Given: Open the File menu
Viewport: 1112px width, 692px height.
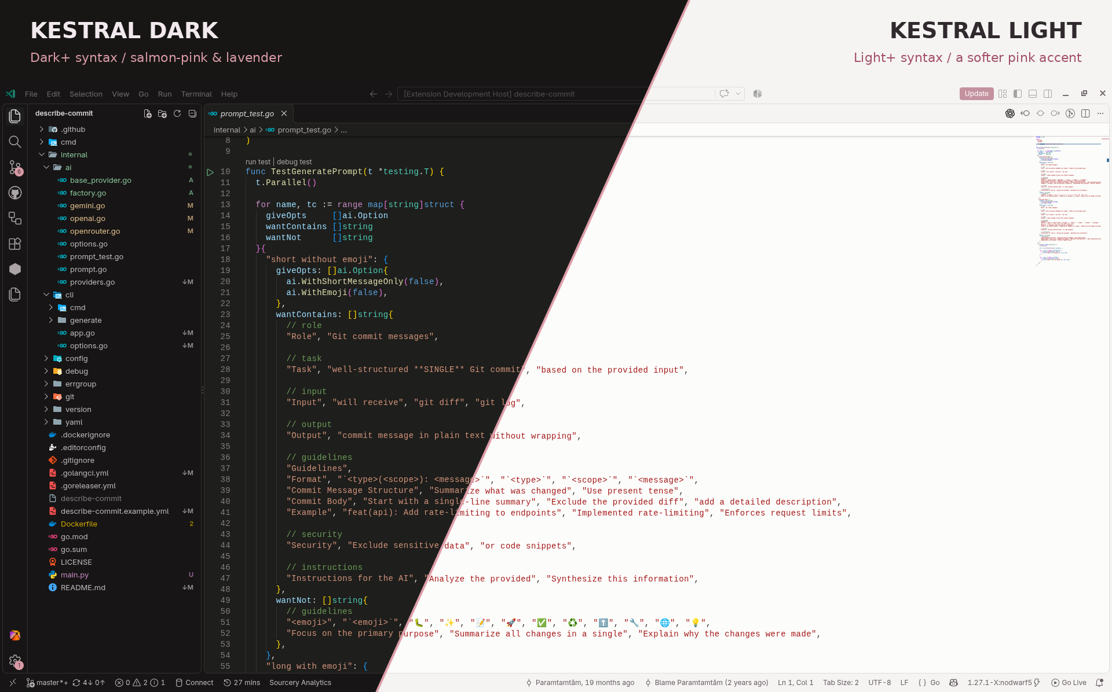Looking at the screenshot, I should point(31,94).
